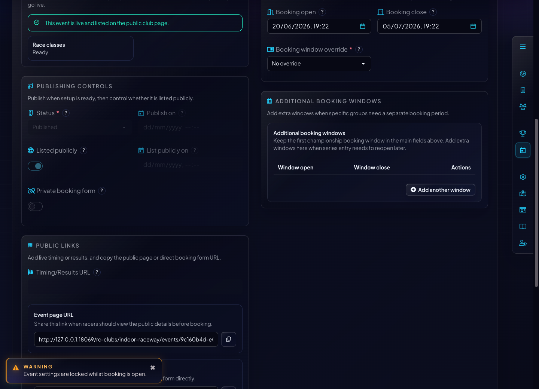The height and width of the screenshot is (389, 539).
Task: Show help for Listed publicly
Action: point(84,150)
